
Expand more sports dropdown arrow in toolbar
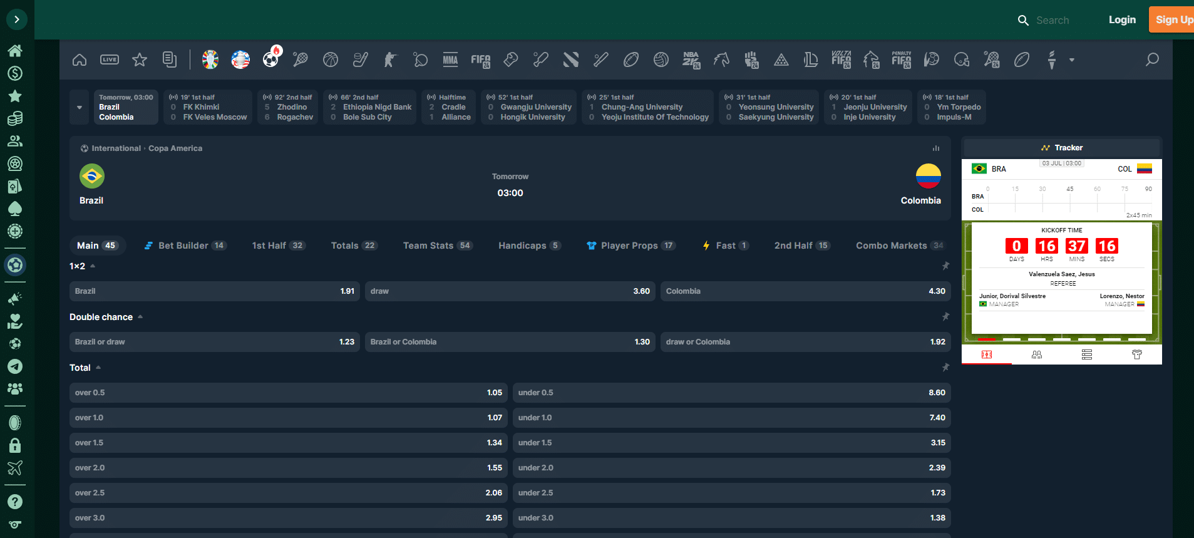click(1072, 60)
